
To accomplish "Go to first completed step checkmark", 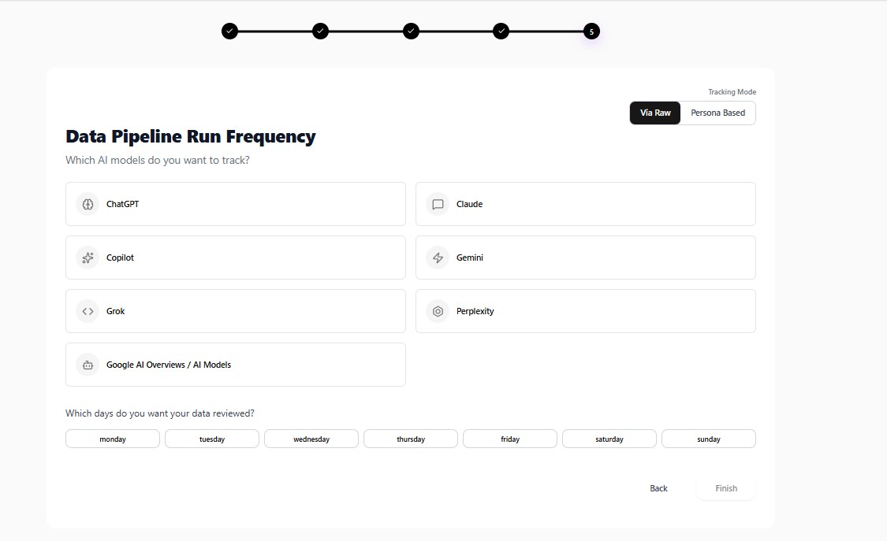I will tap(229, 31).
